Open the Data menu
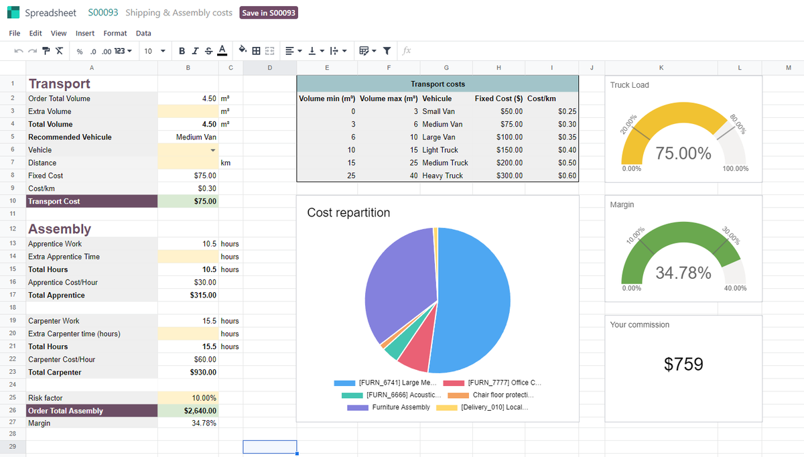The image size is (804, 457). (x=143, y=33)
